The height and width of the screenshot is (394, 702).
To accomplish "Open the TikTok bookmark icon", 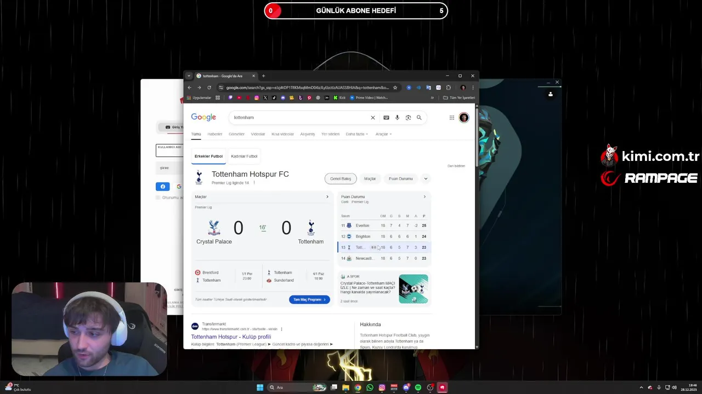I will coord(274,98).
